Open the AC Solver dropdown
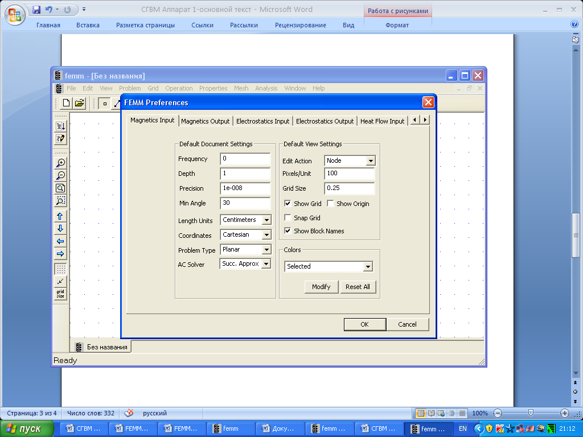This screenshot has width=583, height=437. pos(266,264)
